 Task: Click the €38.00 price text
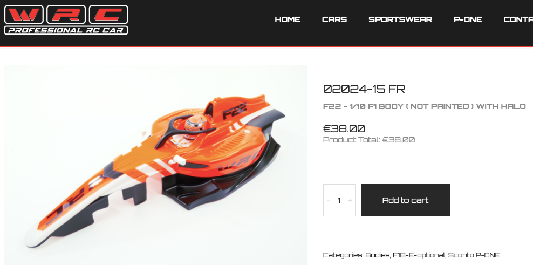[x=344, y=128]
